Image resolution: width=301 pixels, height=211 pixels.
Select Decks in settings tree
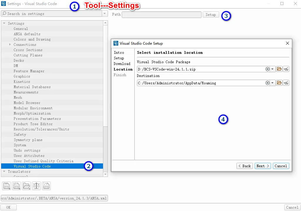(19, 61)
